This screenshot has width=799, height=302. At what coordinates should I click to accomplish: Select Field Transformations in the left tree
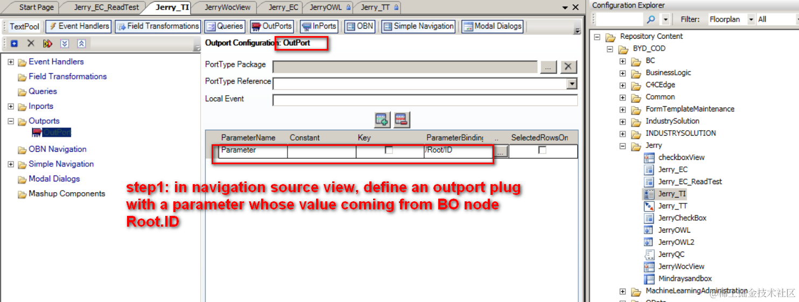[67, 76]
